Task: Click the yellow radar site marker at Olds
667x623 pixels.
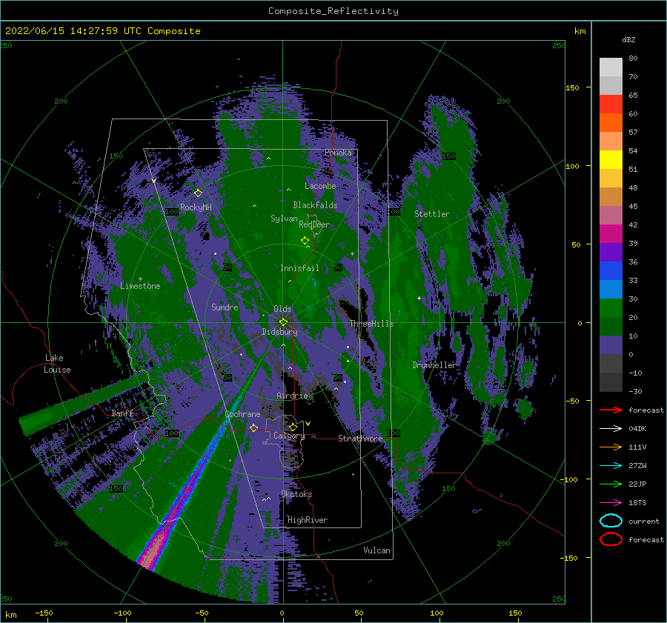Action: [x=283, y=322]
